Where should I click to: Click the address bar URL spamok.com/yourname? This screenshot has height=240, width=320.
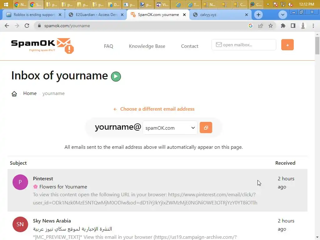pyautogui.click(x=67, y=26)
